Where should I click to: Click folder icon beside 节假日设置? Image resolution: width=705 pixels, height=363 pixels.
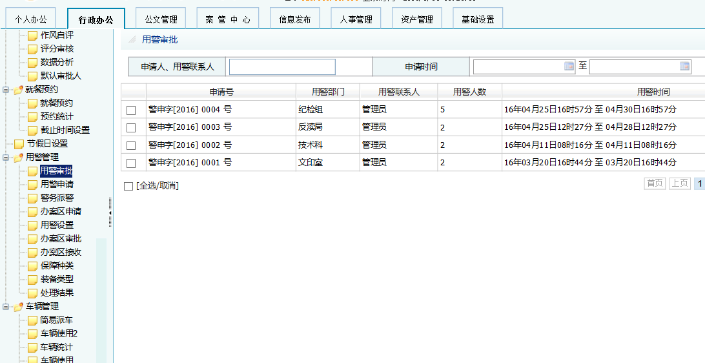click(x=19, y=143)
